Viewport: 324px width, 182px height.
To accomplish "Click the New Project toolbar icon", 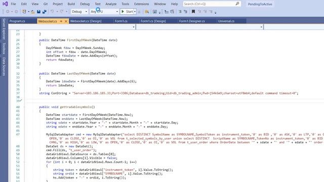I will coord(24,12).
